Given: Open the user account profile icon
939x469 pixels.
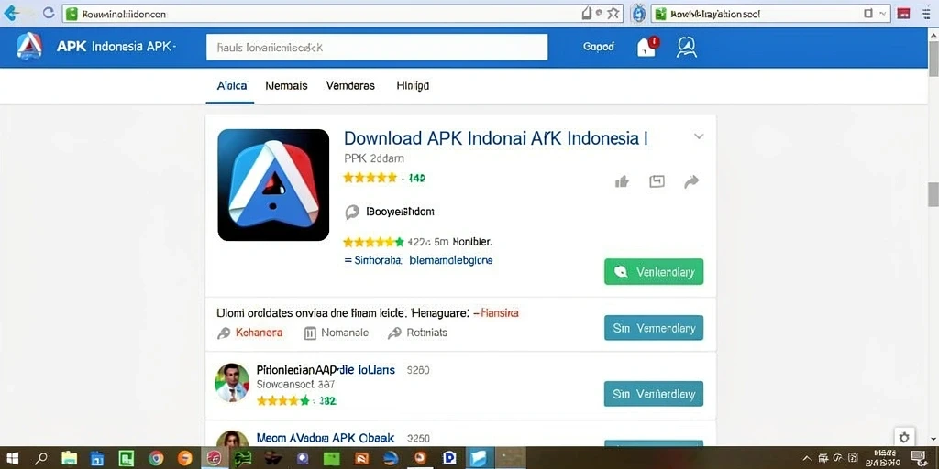Looking at the screenshot, I should (x=686, y=47).
